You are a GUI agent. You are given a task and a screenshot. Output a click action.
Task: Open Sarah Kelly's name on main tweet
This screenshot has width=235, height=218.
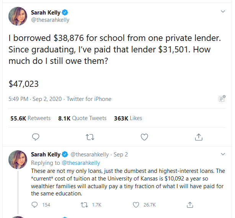tap(46, 13)
